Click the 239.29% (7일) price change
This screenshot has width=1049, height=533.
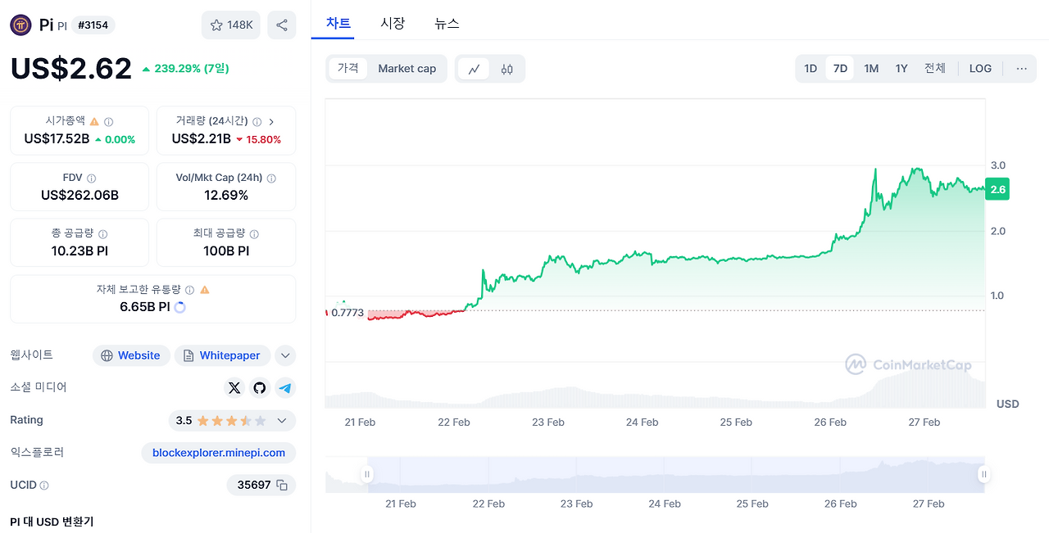click(185, 69)
